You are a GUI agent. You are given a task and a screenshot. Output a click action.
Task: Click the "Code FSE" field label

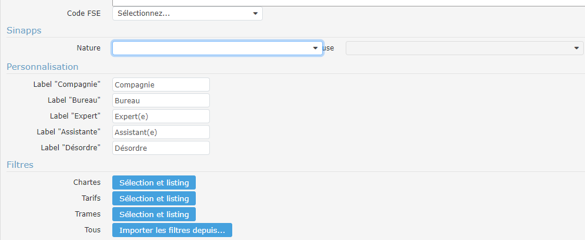pyautogui.click(x=84, y=13)
